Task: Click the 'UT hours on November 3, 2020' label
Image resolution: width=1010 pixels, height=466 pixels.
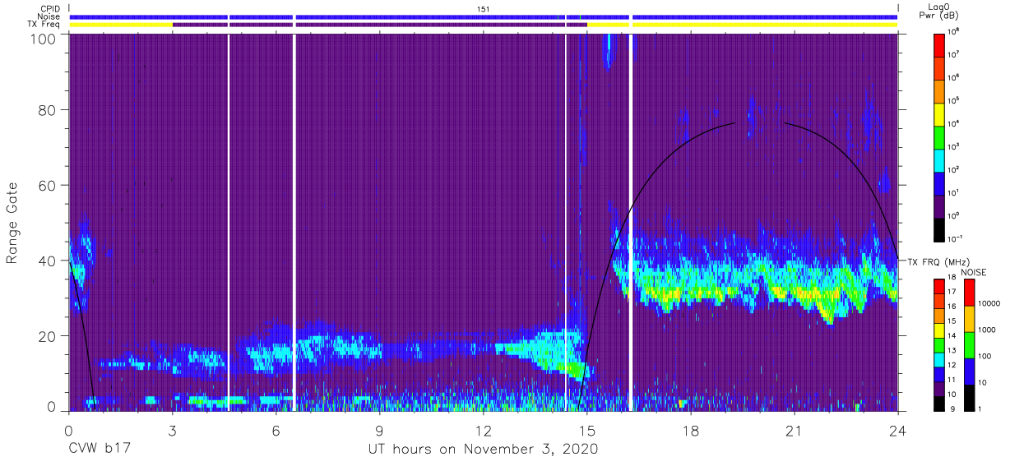Action: coord(484,449)
